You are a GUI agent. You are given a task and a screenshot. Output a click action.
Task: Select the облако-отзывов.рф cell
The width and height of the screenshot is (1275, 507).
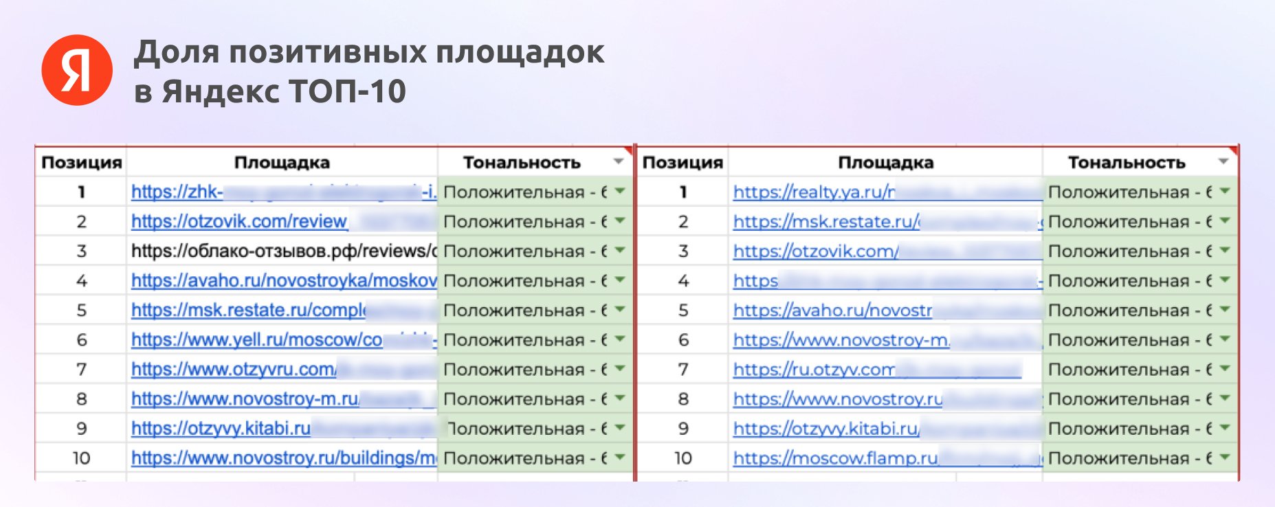click(282, 251)
